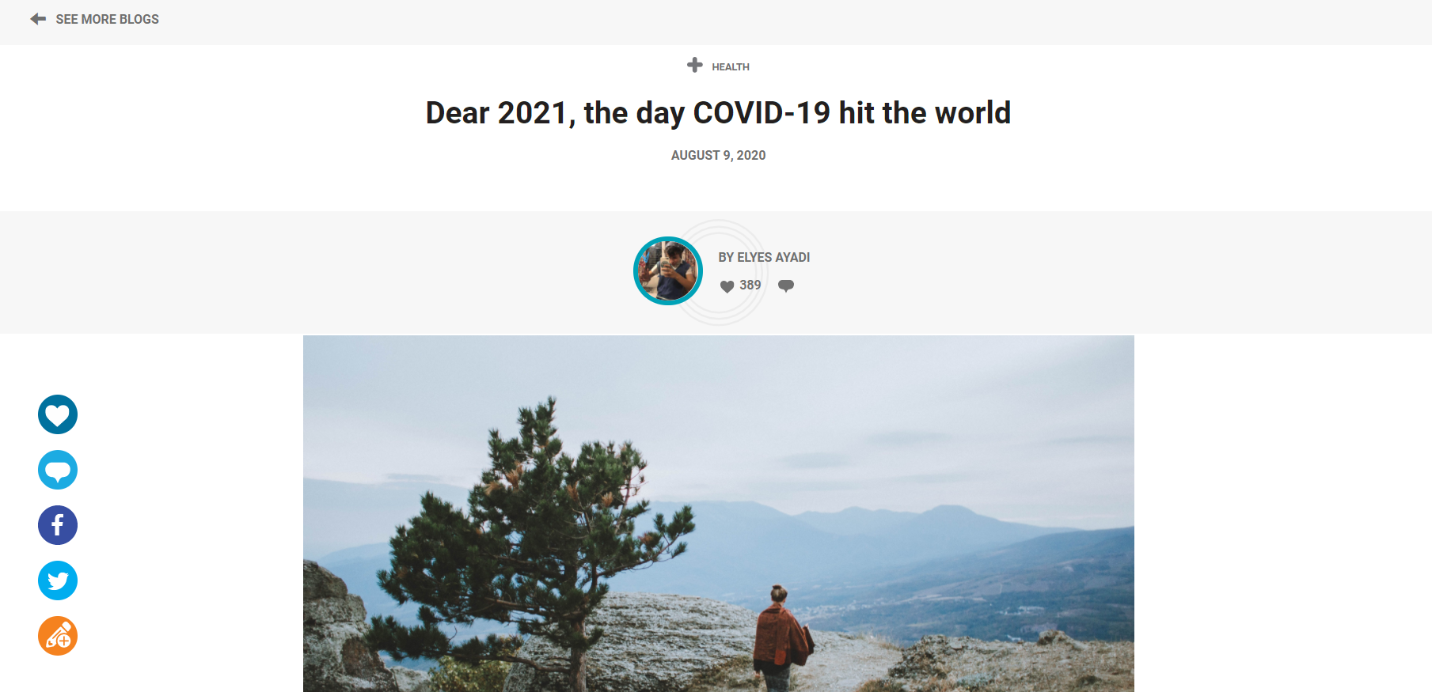This screenshot has width=1432, height=692.
Task: Share the post on Facebook
Action: [x=58, y=525]
